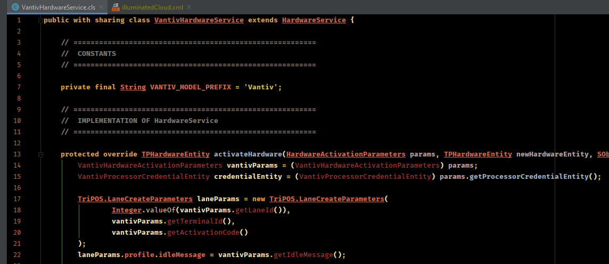This screenshot has height=264, width=609.
Task: Click line number 22 in the gutter
Action: pos(17,255)
